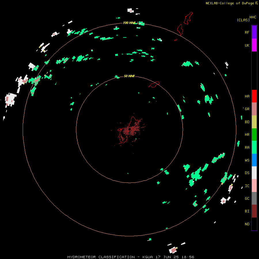Click the GR legend label
This screenshot has width=259, height=259.
point(247,109)
